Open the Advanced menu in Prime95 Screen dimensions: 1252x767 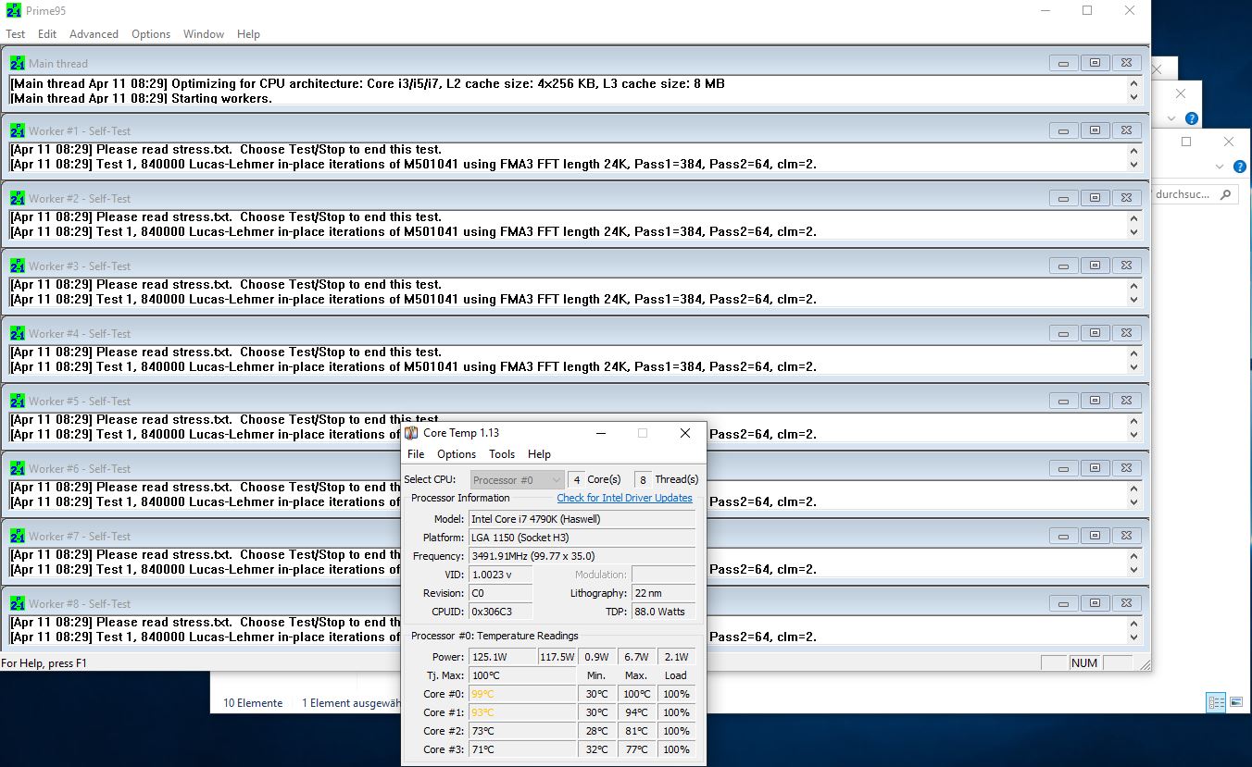click(x=94, y=34)
